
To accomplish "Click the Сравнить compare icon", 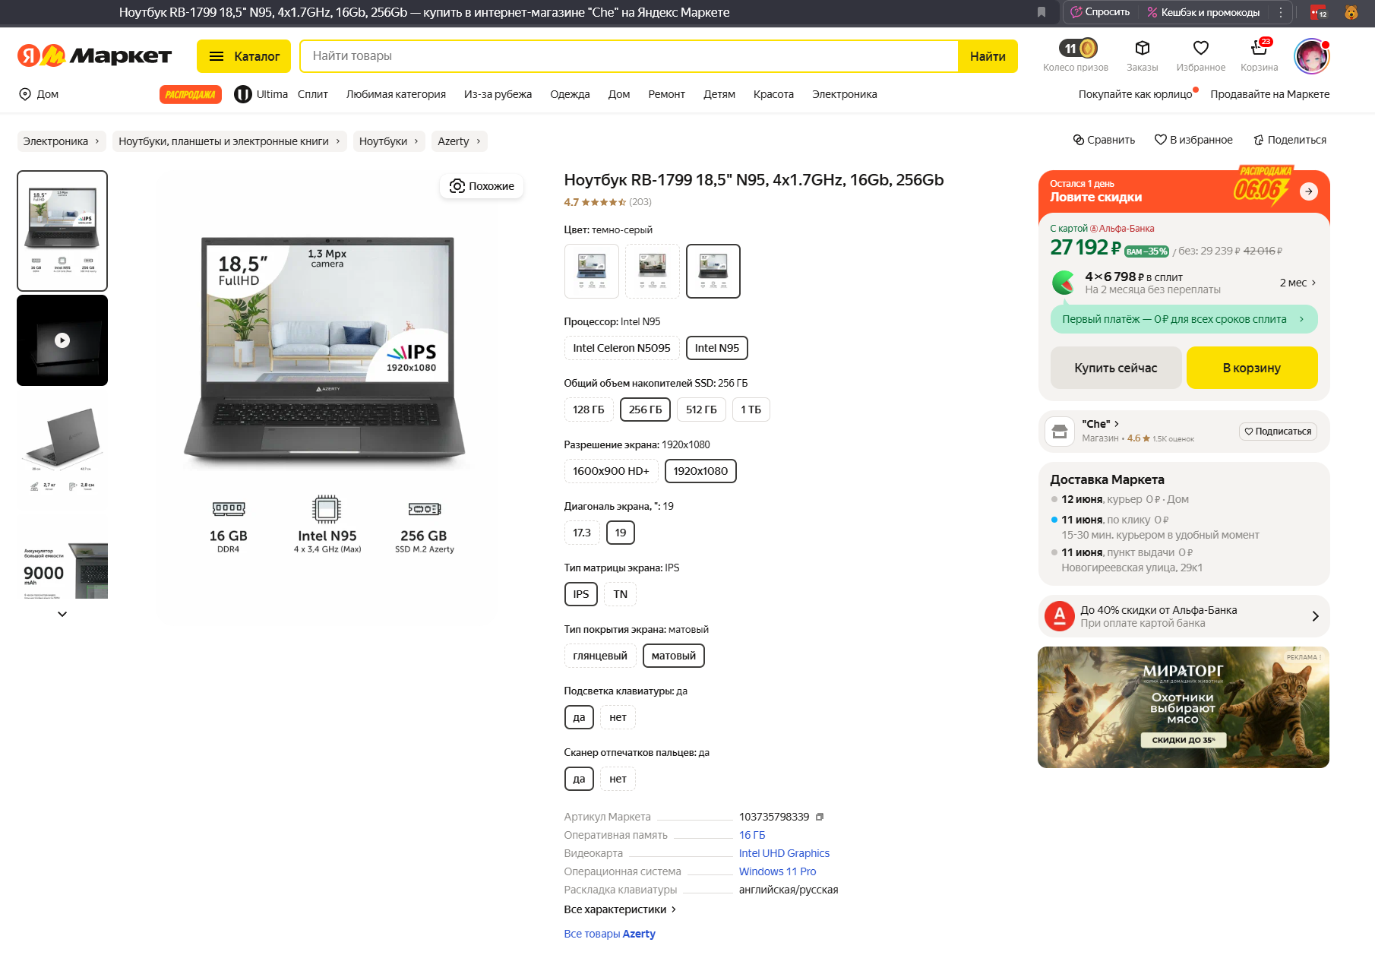I will 1078,140.
